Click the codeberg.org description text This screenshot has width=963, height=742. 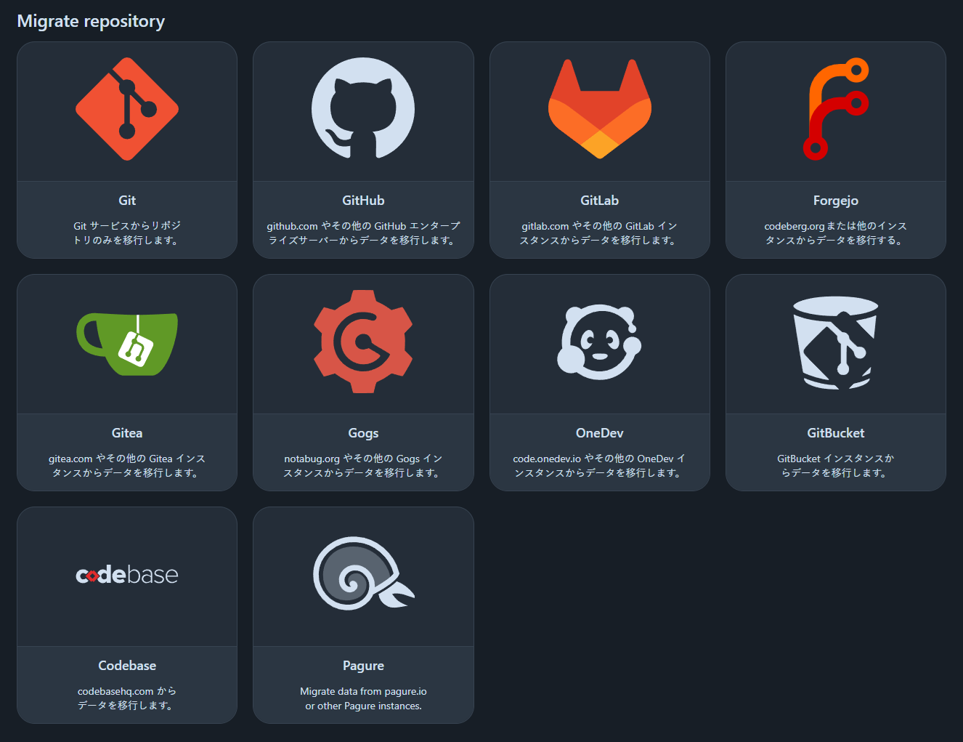coord(836,233)
